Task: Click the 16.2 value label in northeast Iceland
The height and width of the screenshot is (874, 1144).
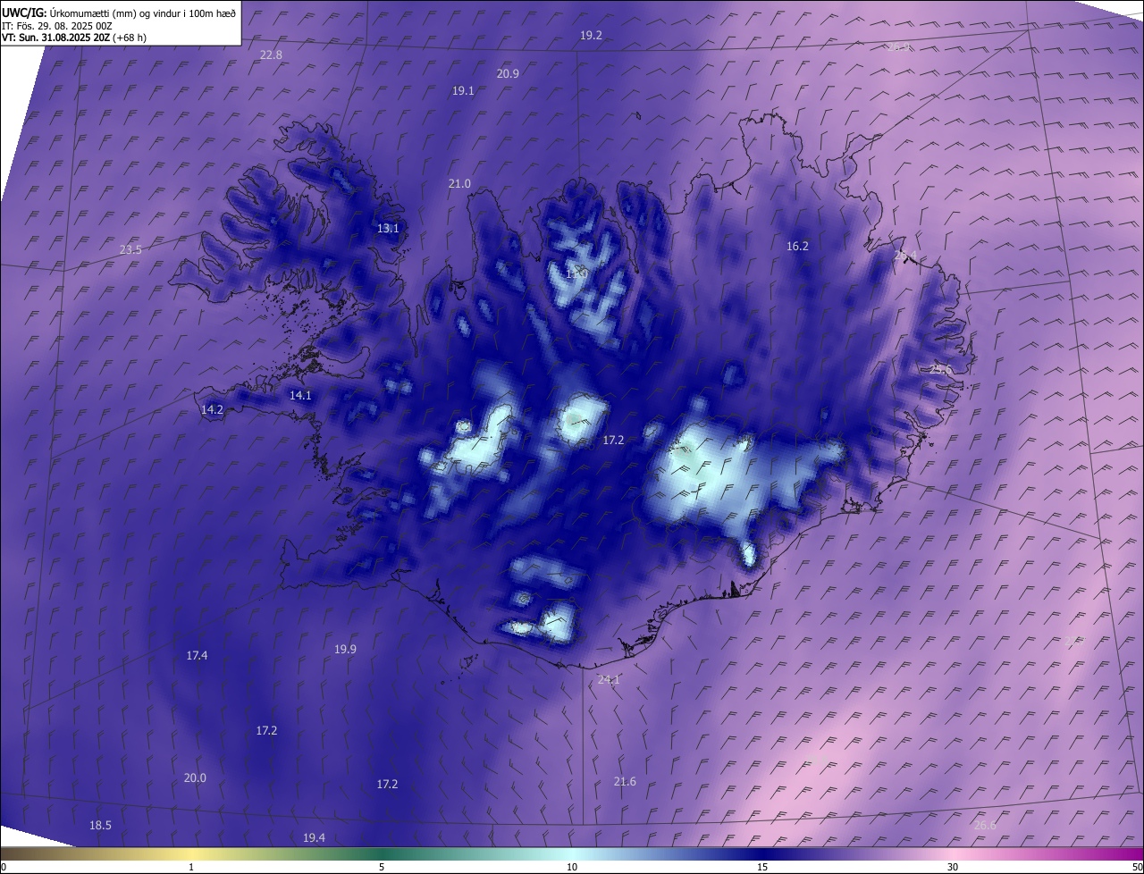Action: [x=797, y=247]
